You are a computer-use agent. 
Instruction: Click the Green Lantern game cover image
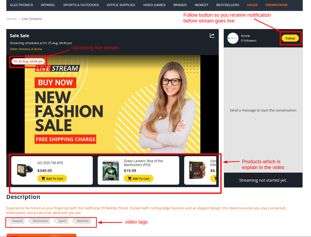[x=111, y=170]
